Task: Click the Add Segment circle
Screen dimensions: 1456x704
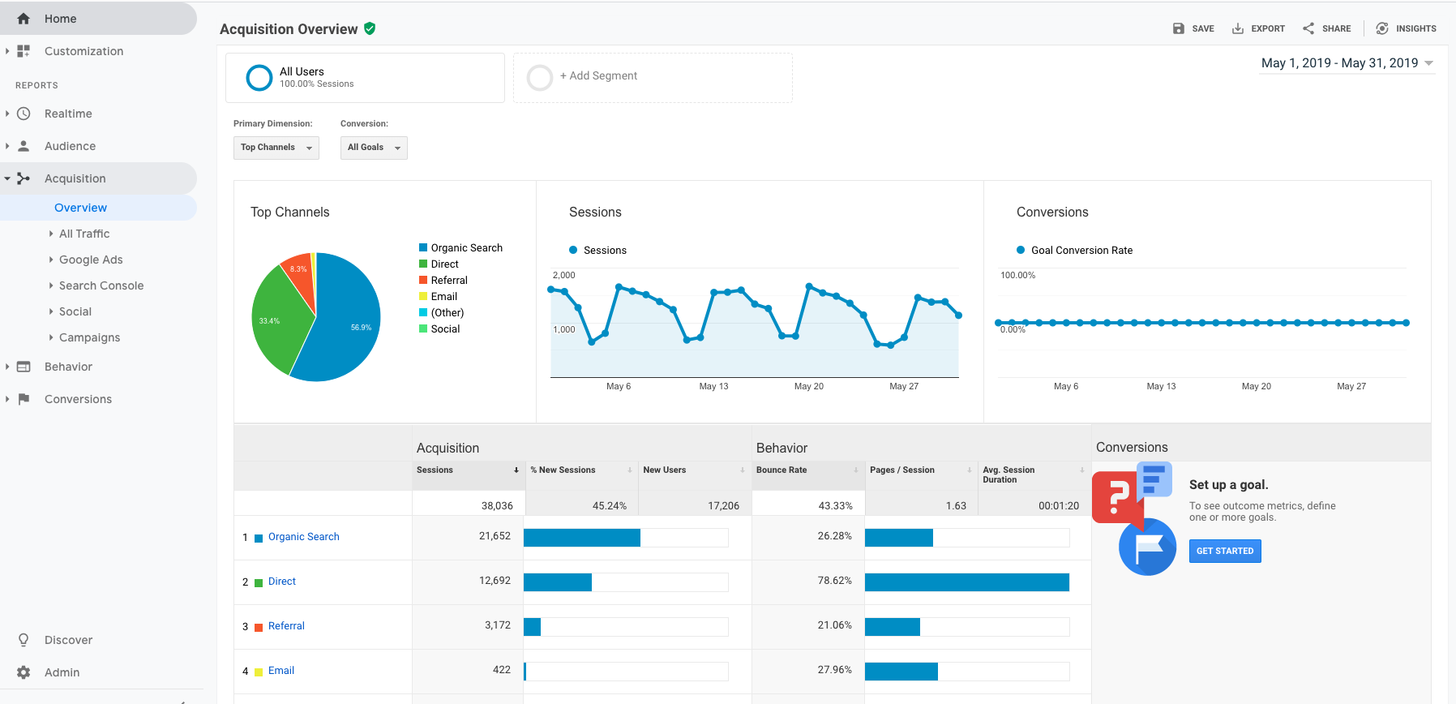Action: point(539,78)
